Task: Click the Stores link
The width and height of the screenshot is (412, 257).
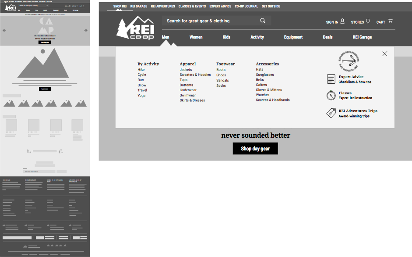Action: (x=357, y=22)
